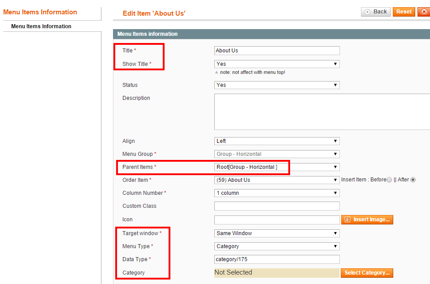Screen dimensions: 430x284
Task: Click the Back button arrow icon
Action: coord(368,12)
